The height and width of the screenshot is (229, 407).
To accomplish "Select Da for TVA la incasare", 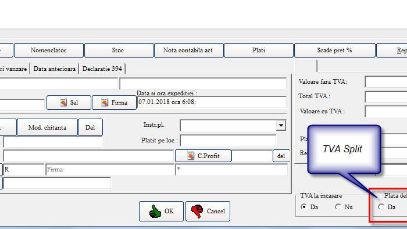I will click(304, 207).
